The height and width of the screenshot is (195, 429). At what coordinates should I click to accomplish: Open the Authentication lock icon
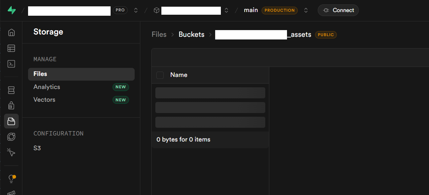[x=11, y=106]
